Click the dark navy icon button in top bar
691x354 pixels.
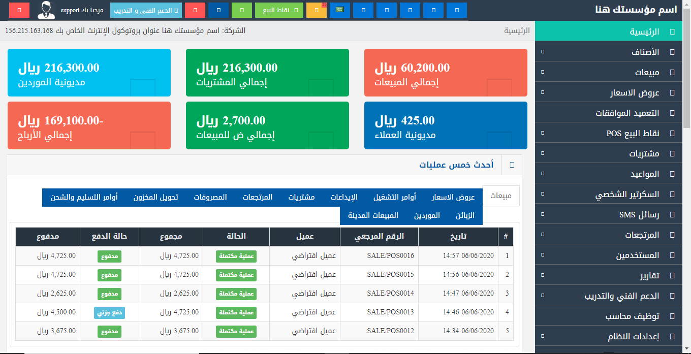click(218, 10)
